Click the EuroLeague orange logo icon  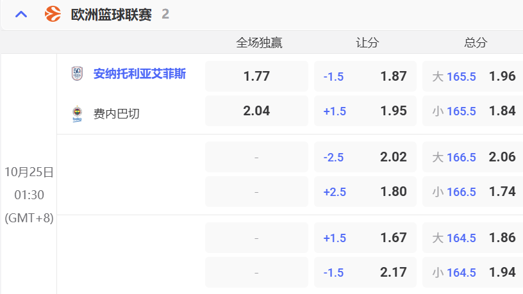(53, 14)
